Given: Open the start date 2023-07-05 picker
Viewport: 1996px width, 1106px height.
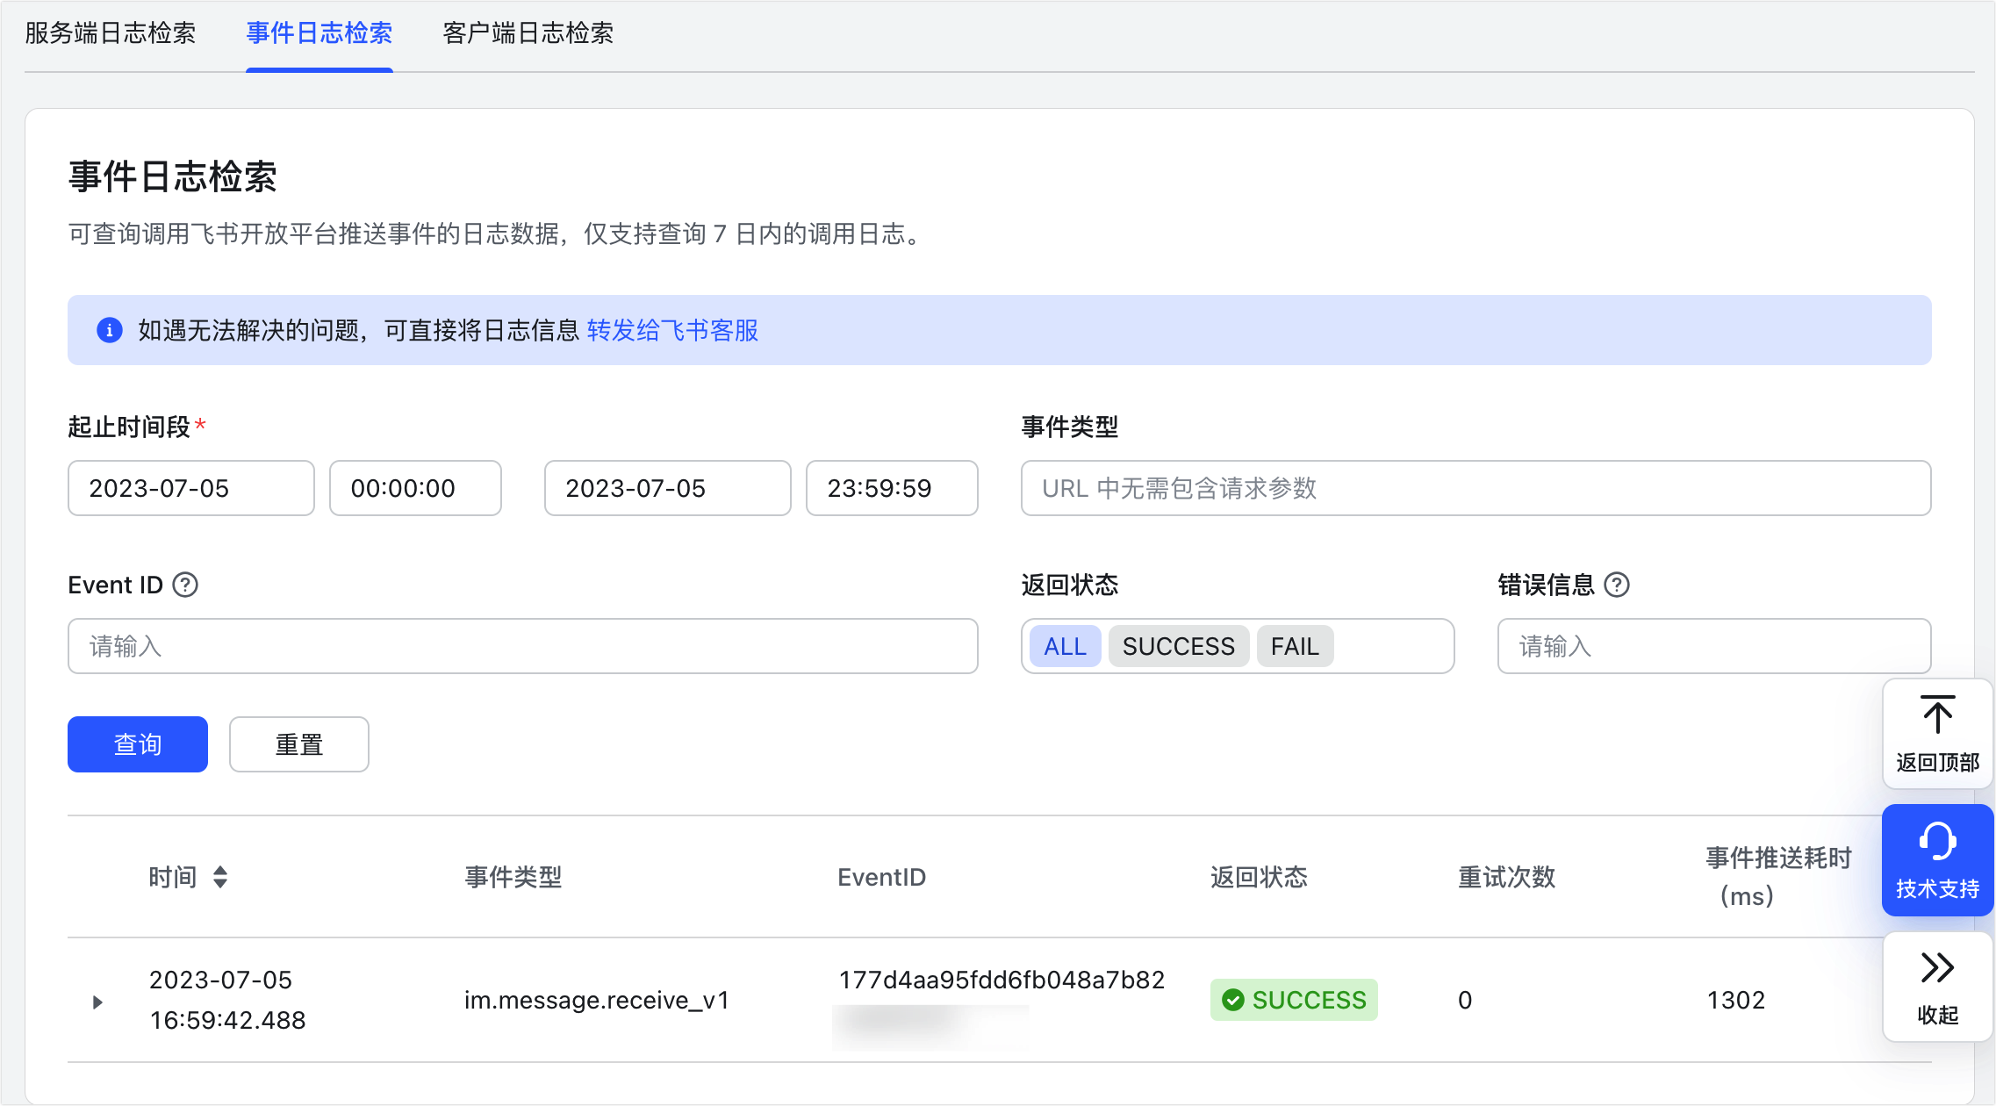Looking at the screenshot, I should click(x=190, y=488).
